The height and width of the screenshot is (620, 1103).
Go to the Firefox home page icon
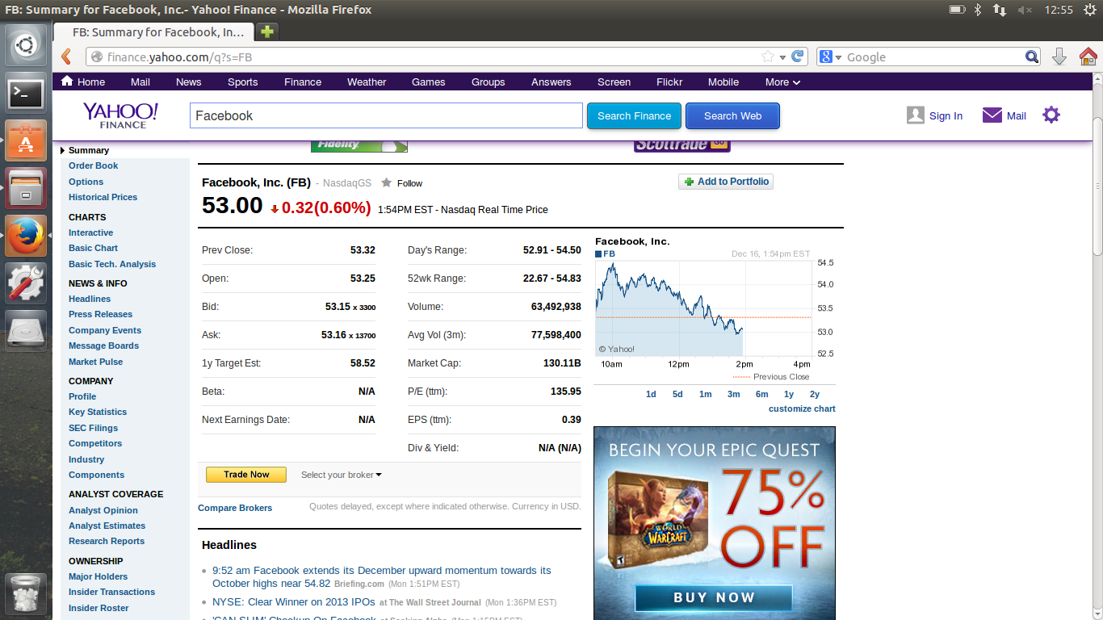pos(1088,57)
